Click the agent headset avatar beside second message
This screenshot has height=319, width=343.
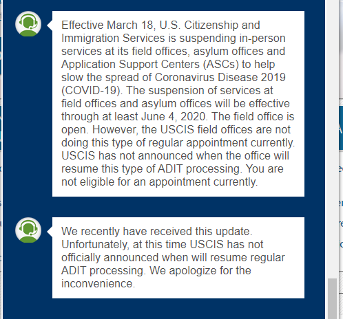(x=28, y=230)
